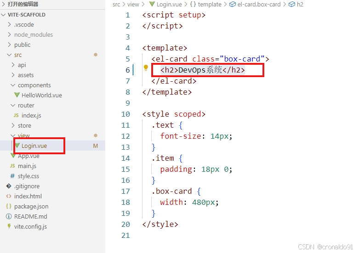The width and height of the screenshot is (359, 253).
Task: Click the src breadcrumb segment
Action: click(x=116, y=4)
